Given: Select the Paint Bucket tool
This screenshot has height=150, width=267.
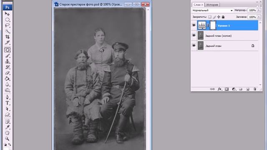Looking at the screenshot, I should click(x=7, y=79).
